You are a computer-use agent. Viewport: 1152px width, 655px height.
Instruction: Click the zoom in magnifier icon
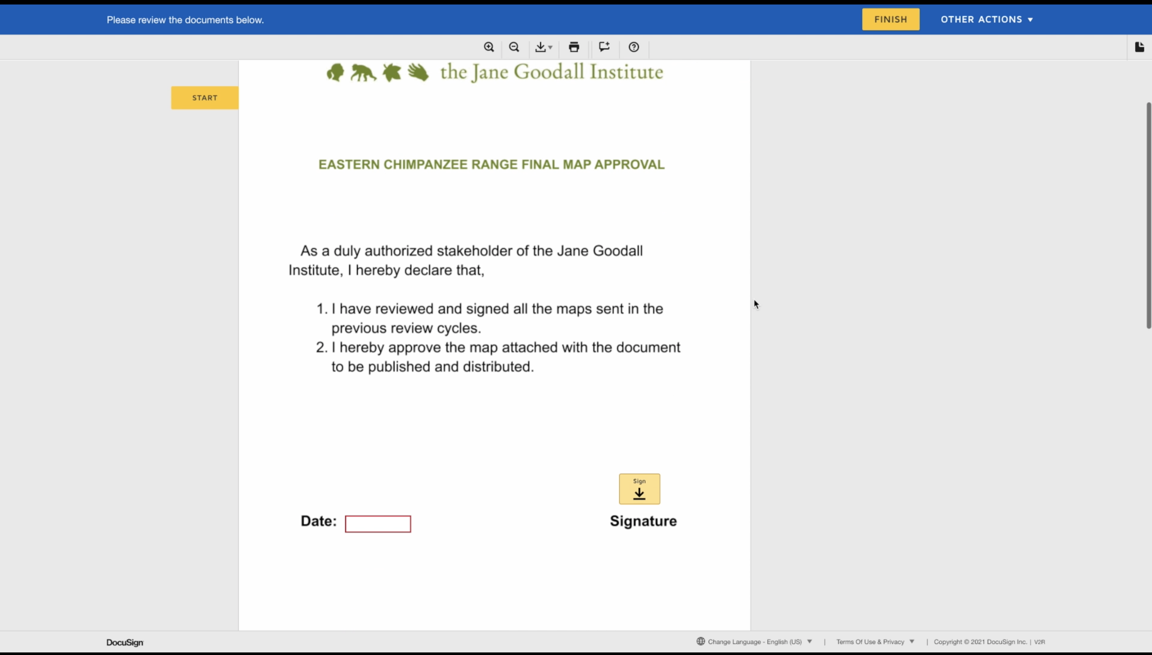(489, 47)
